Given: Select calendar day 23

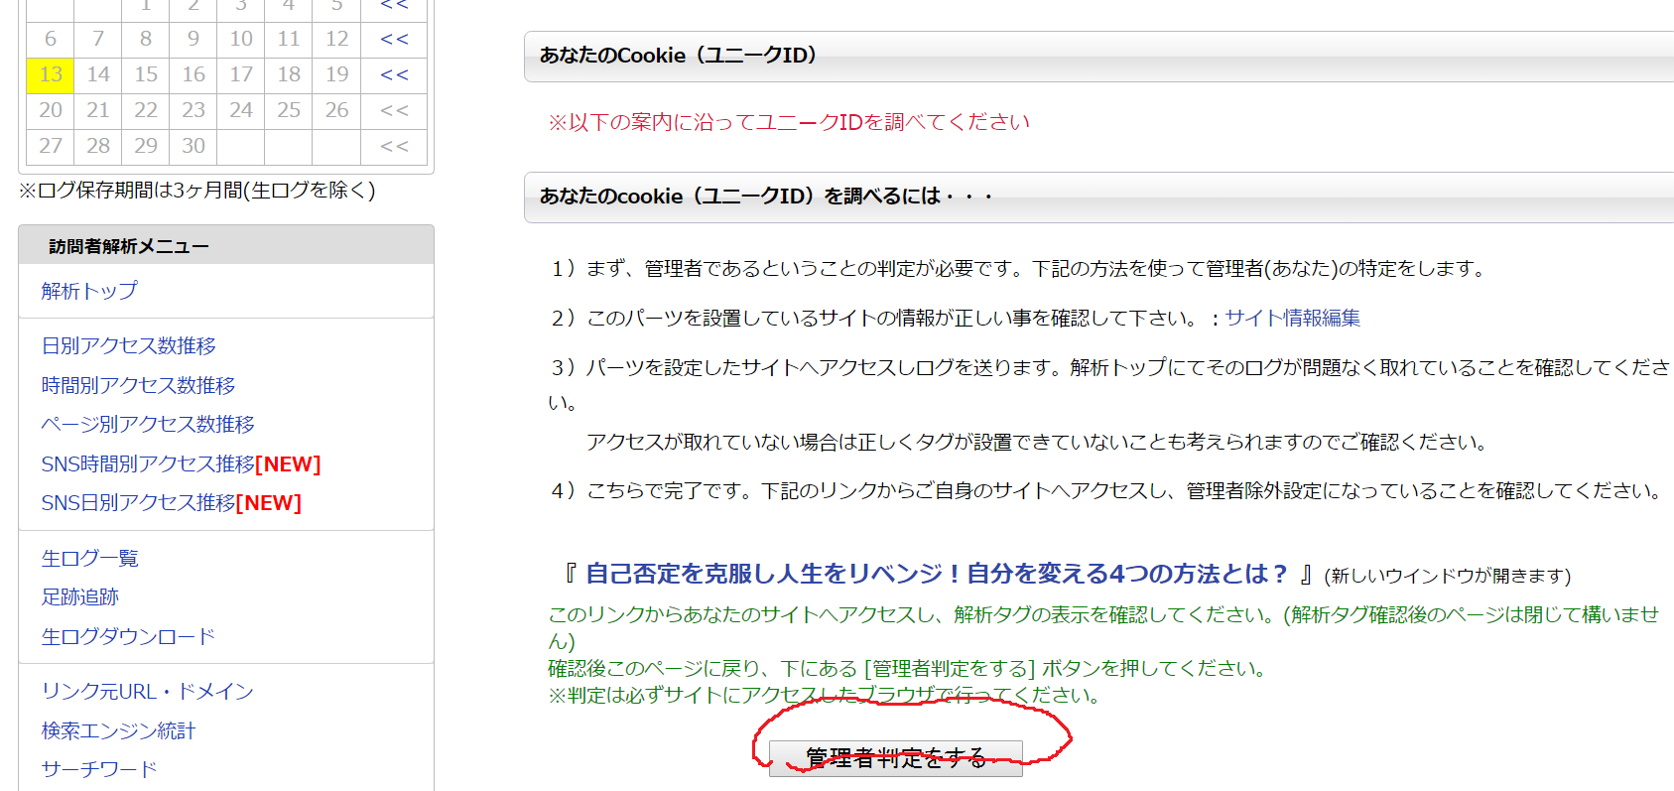Looking at the screenshot, I should coord(193,110).
